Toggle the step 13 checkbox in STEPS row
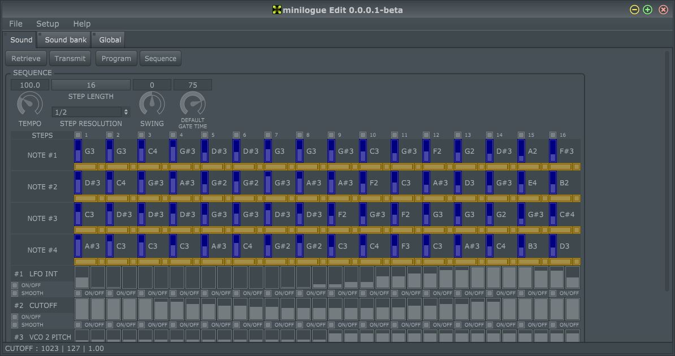Viewport: 675px width, 356px height. point(457,134)
